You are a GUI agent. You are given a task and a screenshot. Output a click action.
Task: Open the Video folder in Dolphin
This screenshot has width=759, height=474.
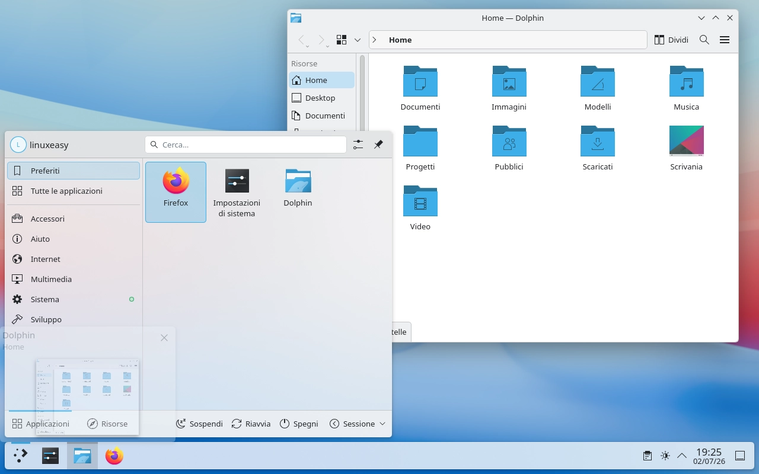tap(420, 207)
